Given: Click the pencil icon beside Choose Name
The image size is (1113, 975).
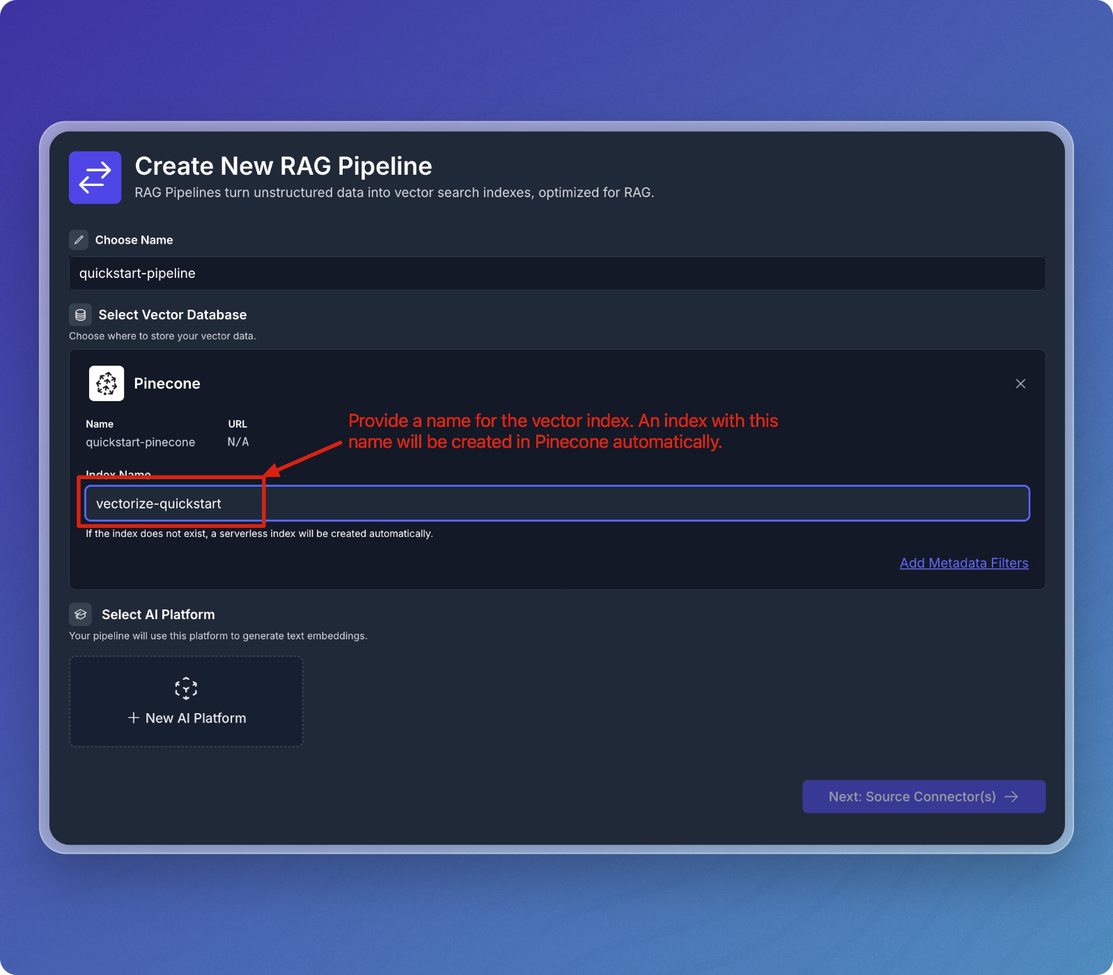Looking at the screenshot, I should 79,240.
